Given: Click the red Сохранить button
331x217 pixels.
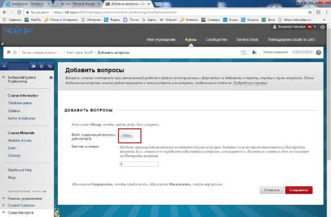Looking at the screenshot, I should pos(298,190).
